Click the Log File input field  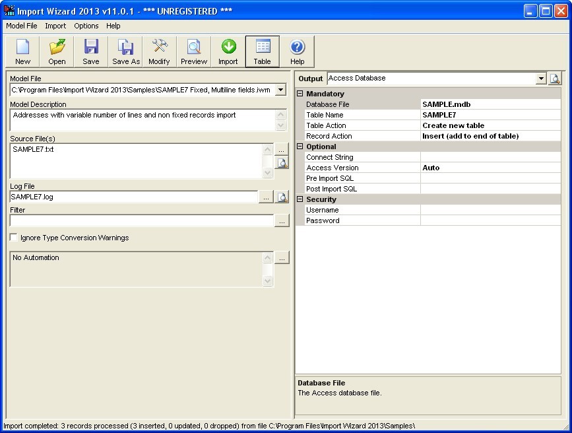(x=133, y=197)
